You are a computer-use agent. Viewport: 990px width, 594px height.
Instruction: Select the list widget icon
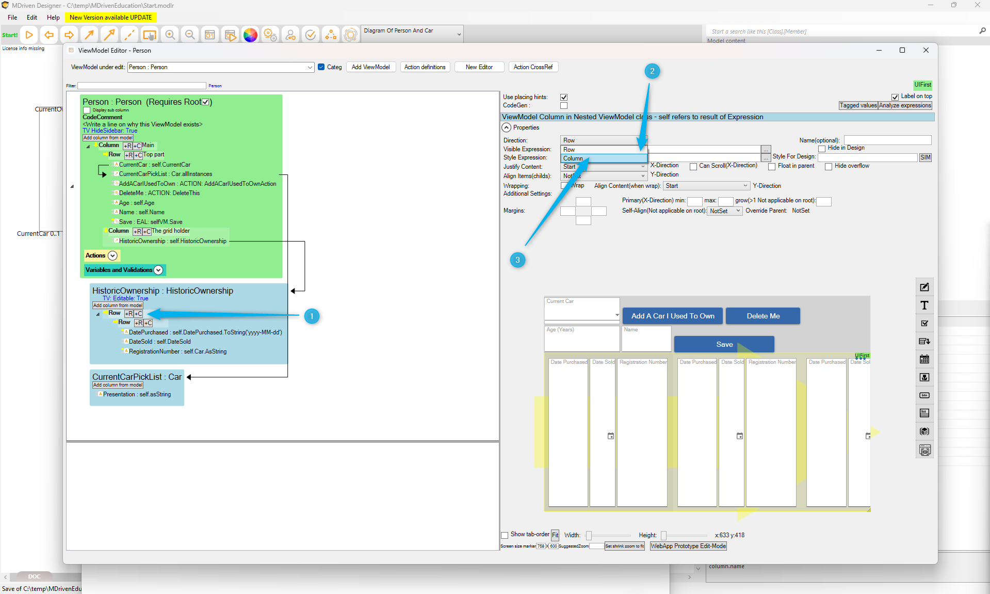(x=924, y=413)
